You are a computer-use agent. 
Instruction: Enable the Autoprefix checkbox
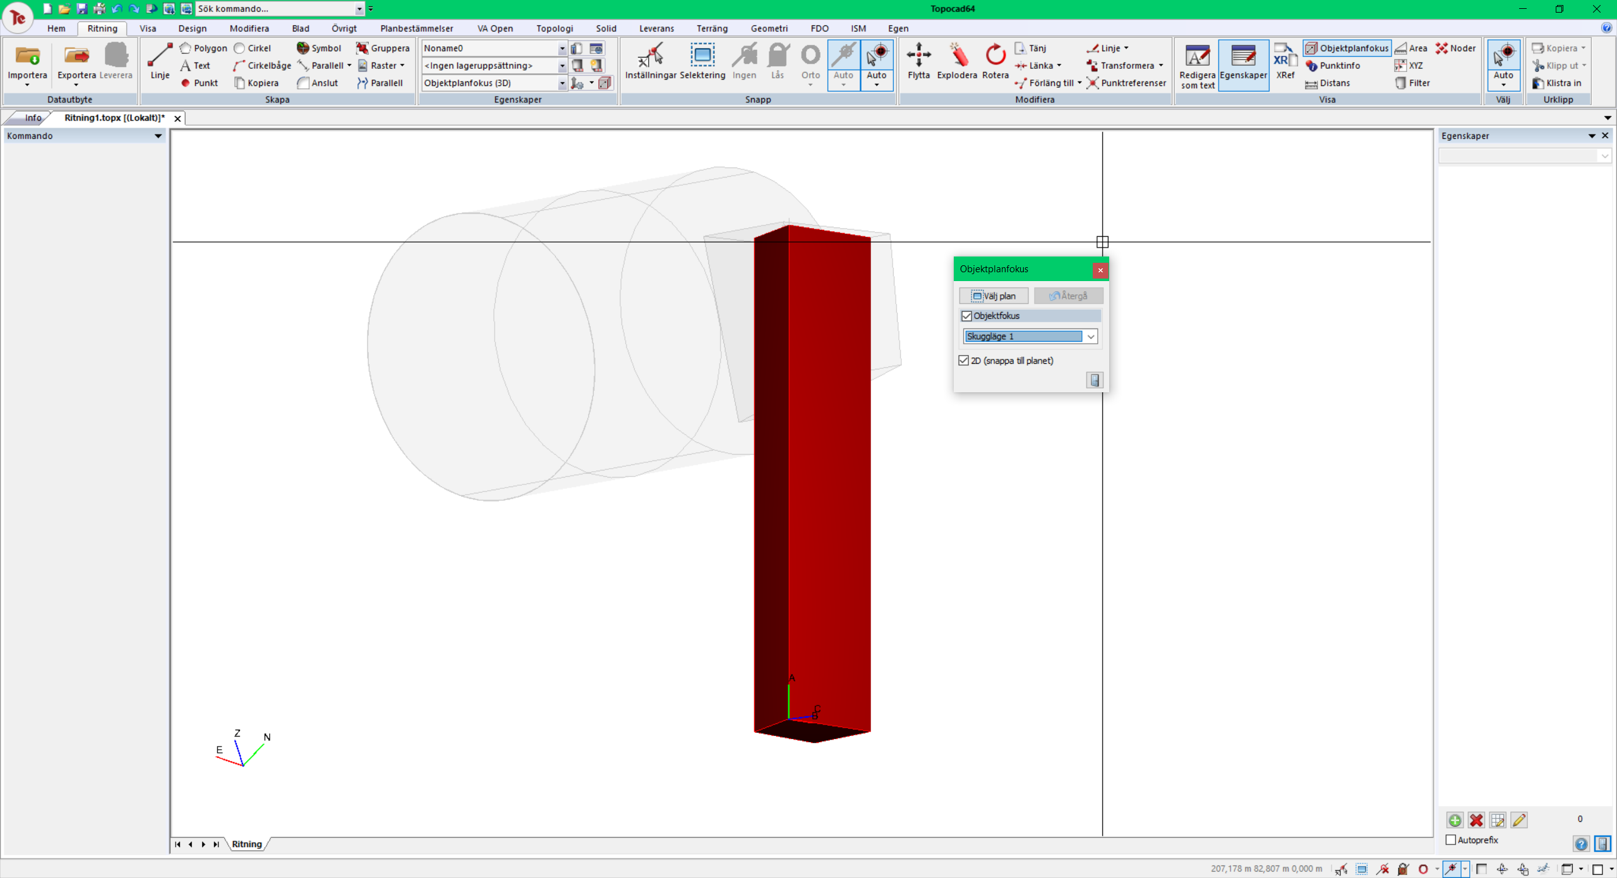point(1451,840)
